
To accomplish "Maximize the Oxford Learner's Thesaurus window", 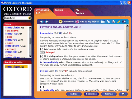I will [x=125, y=3].
